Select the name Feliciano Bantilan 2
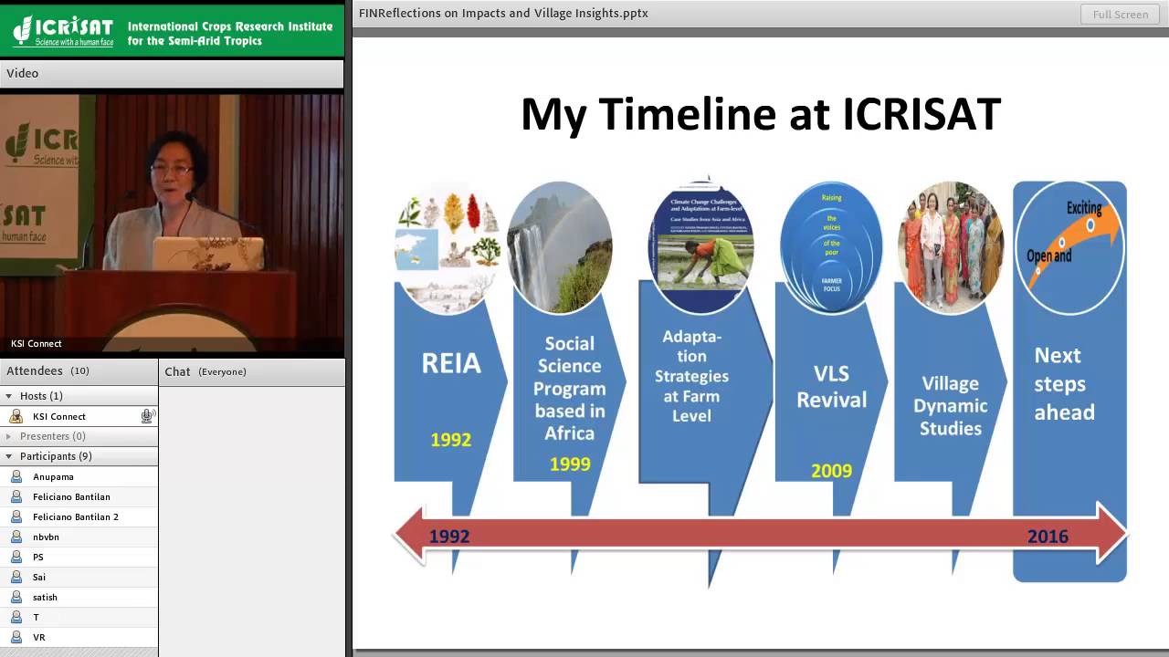The height and width of the screenshot is (657, 1169). point(76,516)
